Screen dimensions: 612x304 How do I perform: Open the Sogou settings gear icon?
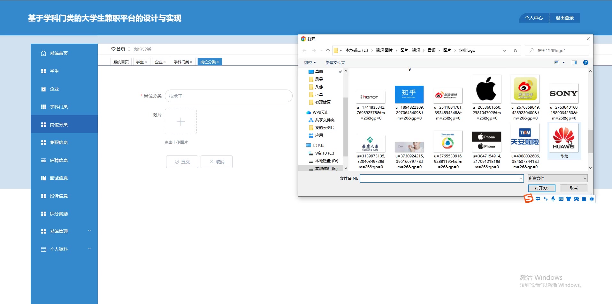pyautogui.click(x=592, y=199)
